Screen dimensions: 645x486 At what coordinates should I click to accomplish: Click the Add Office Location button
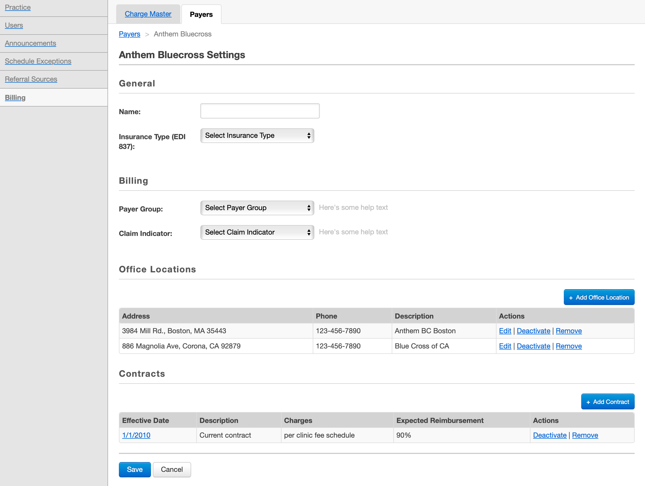pos(599,297)
